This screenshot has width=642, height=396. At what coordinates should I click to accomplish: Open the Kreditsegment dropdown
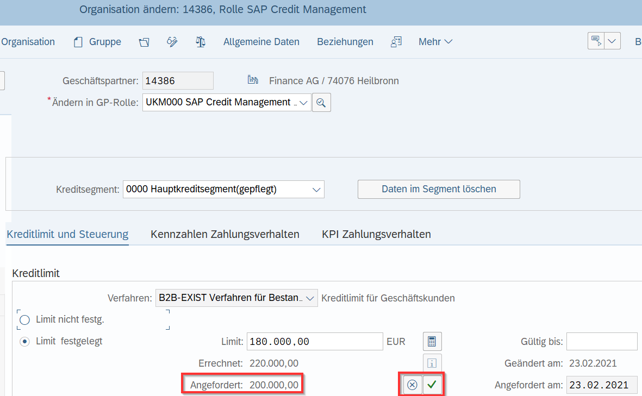click(316, 189)
